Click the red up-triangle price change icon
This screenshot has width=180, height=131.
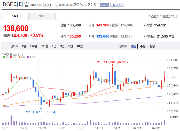pos(15,35)
